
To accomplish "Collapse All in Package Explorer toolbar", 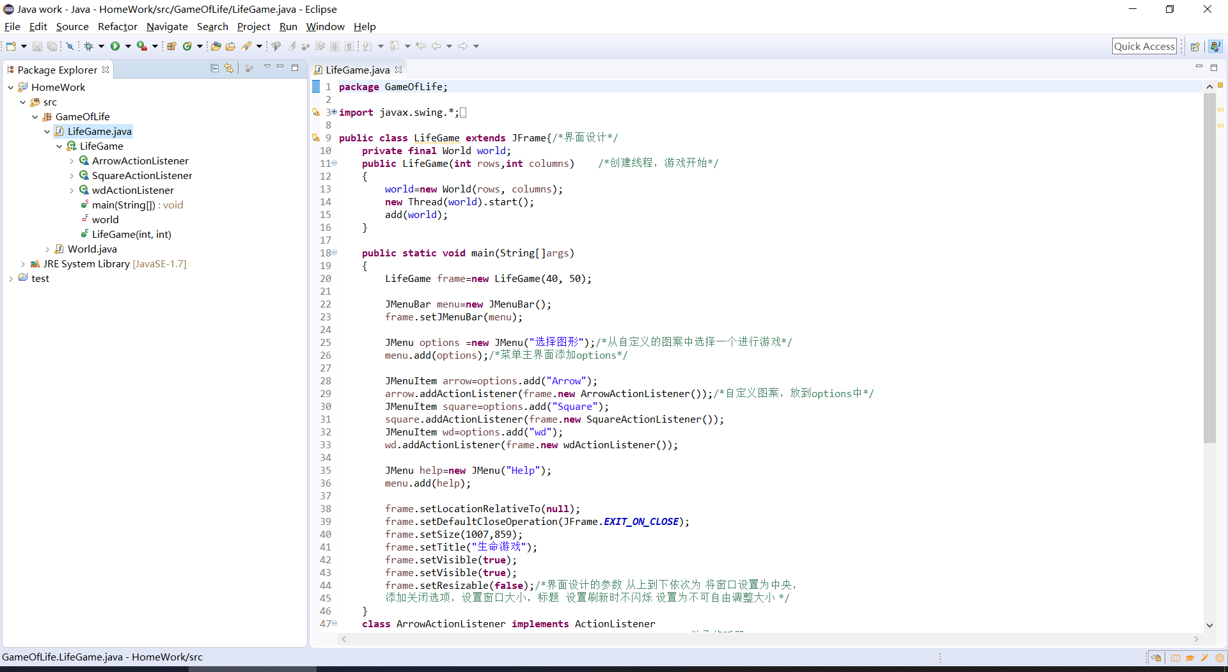I will coord(214,68).
